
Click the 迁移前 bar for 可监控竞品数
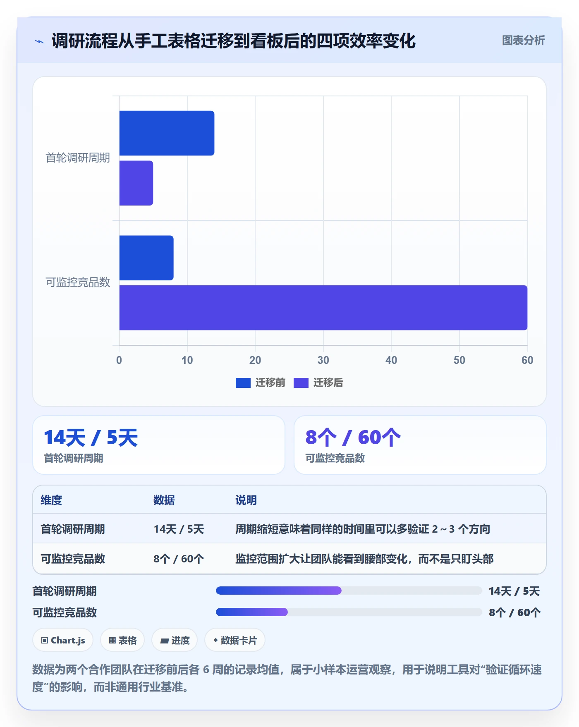tap(146, 258)
